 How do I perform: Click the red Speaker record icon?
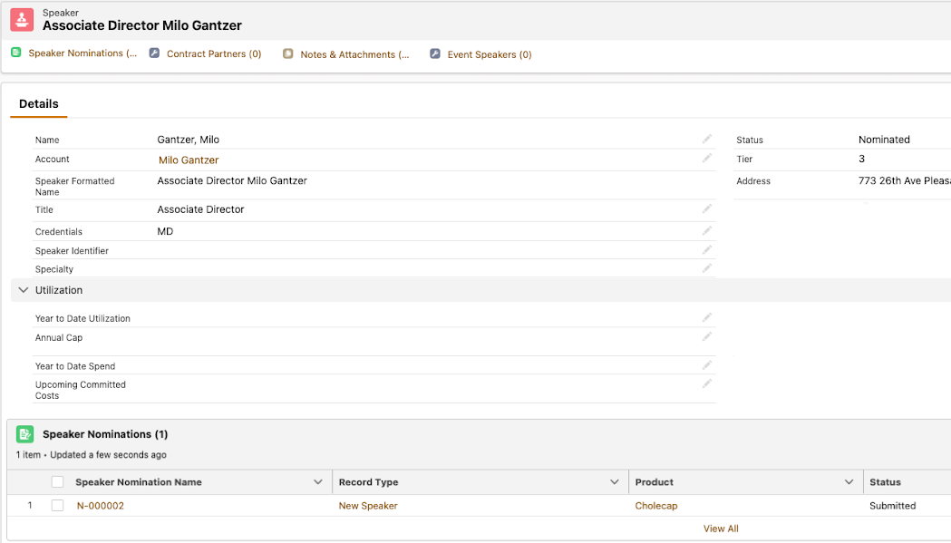[22, 19]
